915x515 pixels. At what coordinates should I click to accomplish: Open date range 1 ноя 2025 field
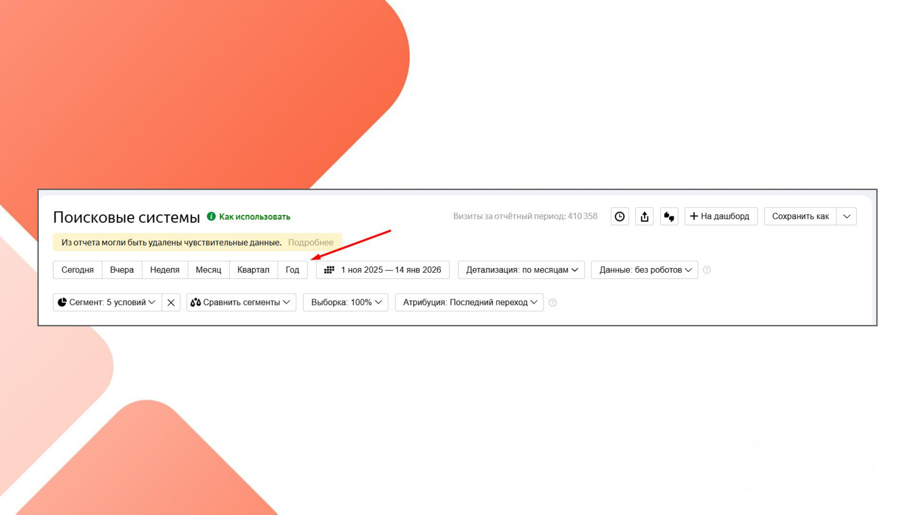(390, 270)
